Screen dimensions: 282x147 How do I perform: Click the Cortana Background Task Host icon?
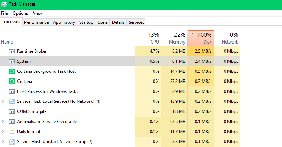tap(12, 71)
